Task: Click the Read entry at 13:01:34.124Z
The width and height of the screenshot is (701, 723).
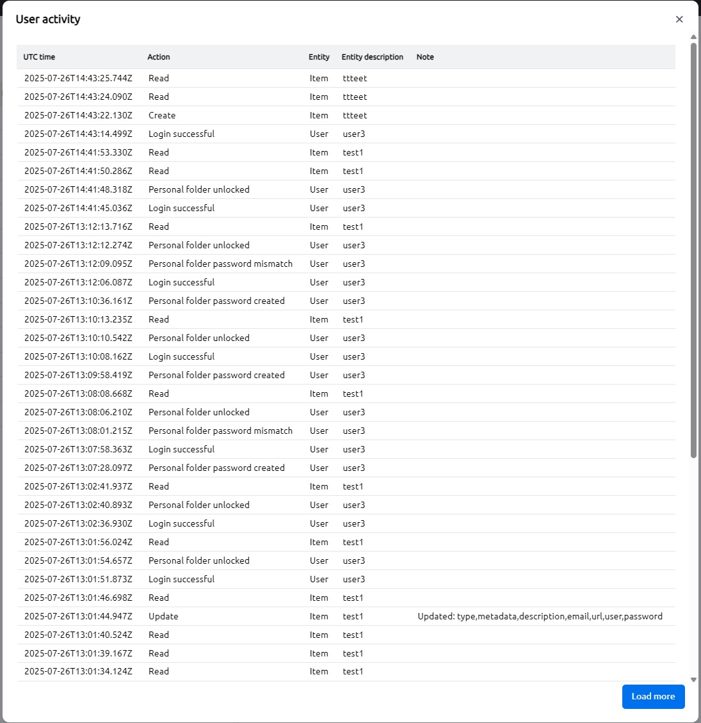Action: (159, 671)
